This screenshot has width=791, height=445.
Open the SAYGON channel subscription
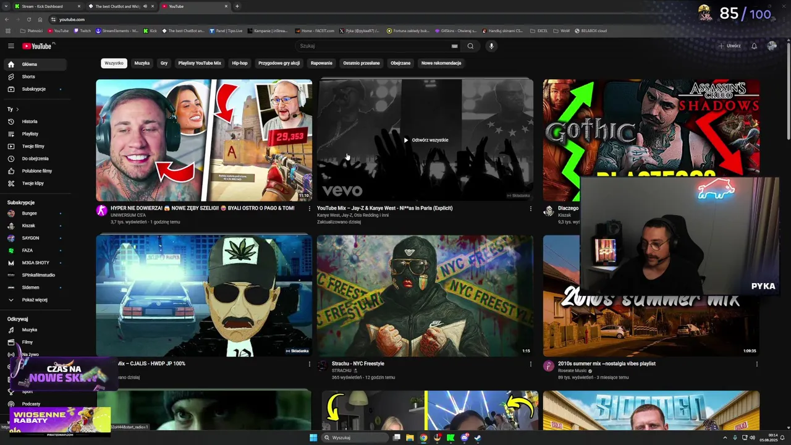[34, 238]
